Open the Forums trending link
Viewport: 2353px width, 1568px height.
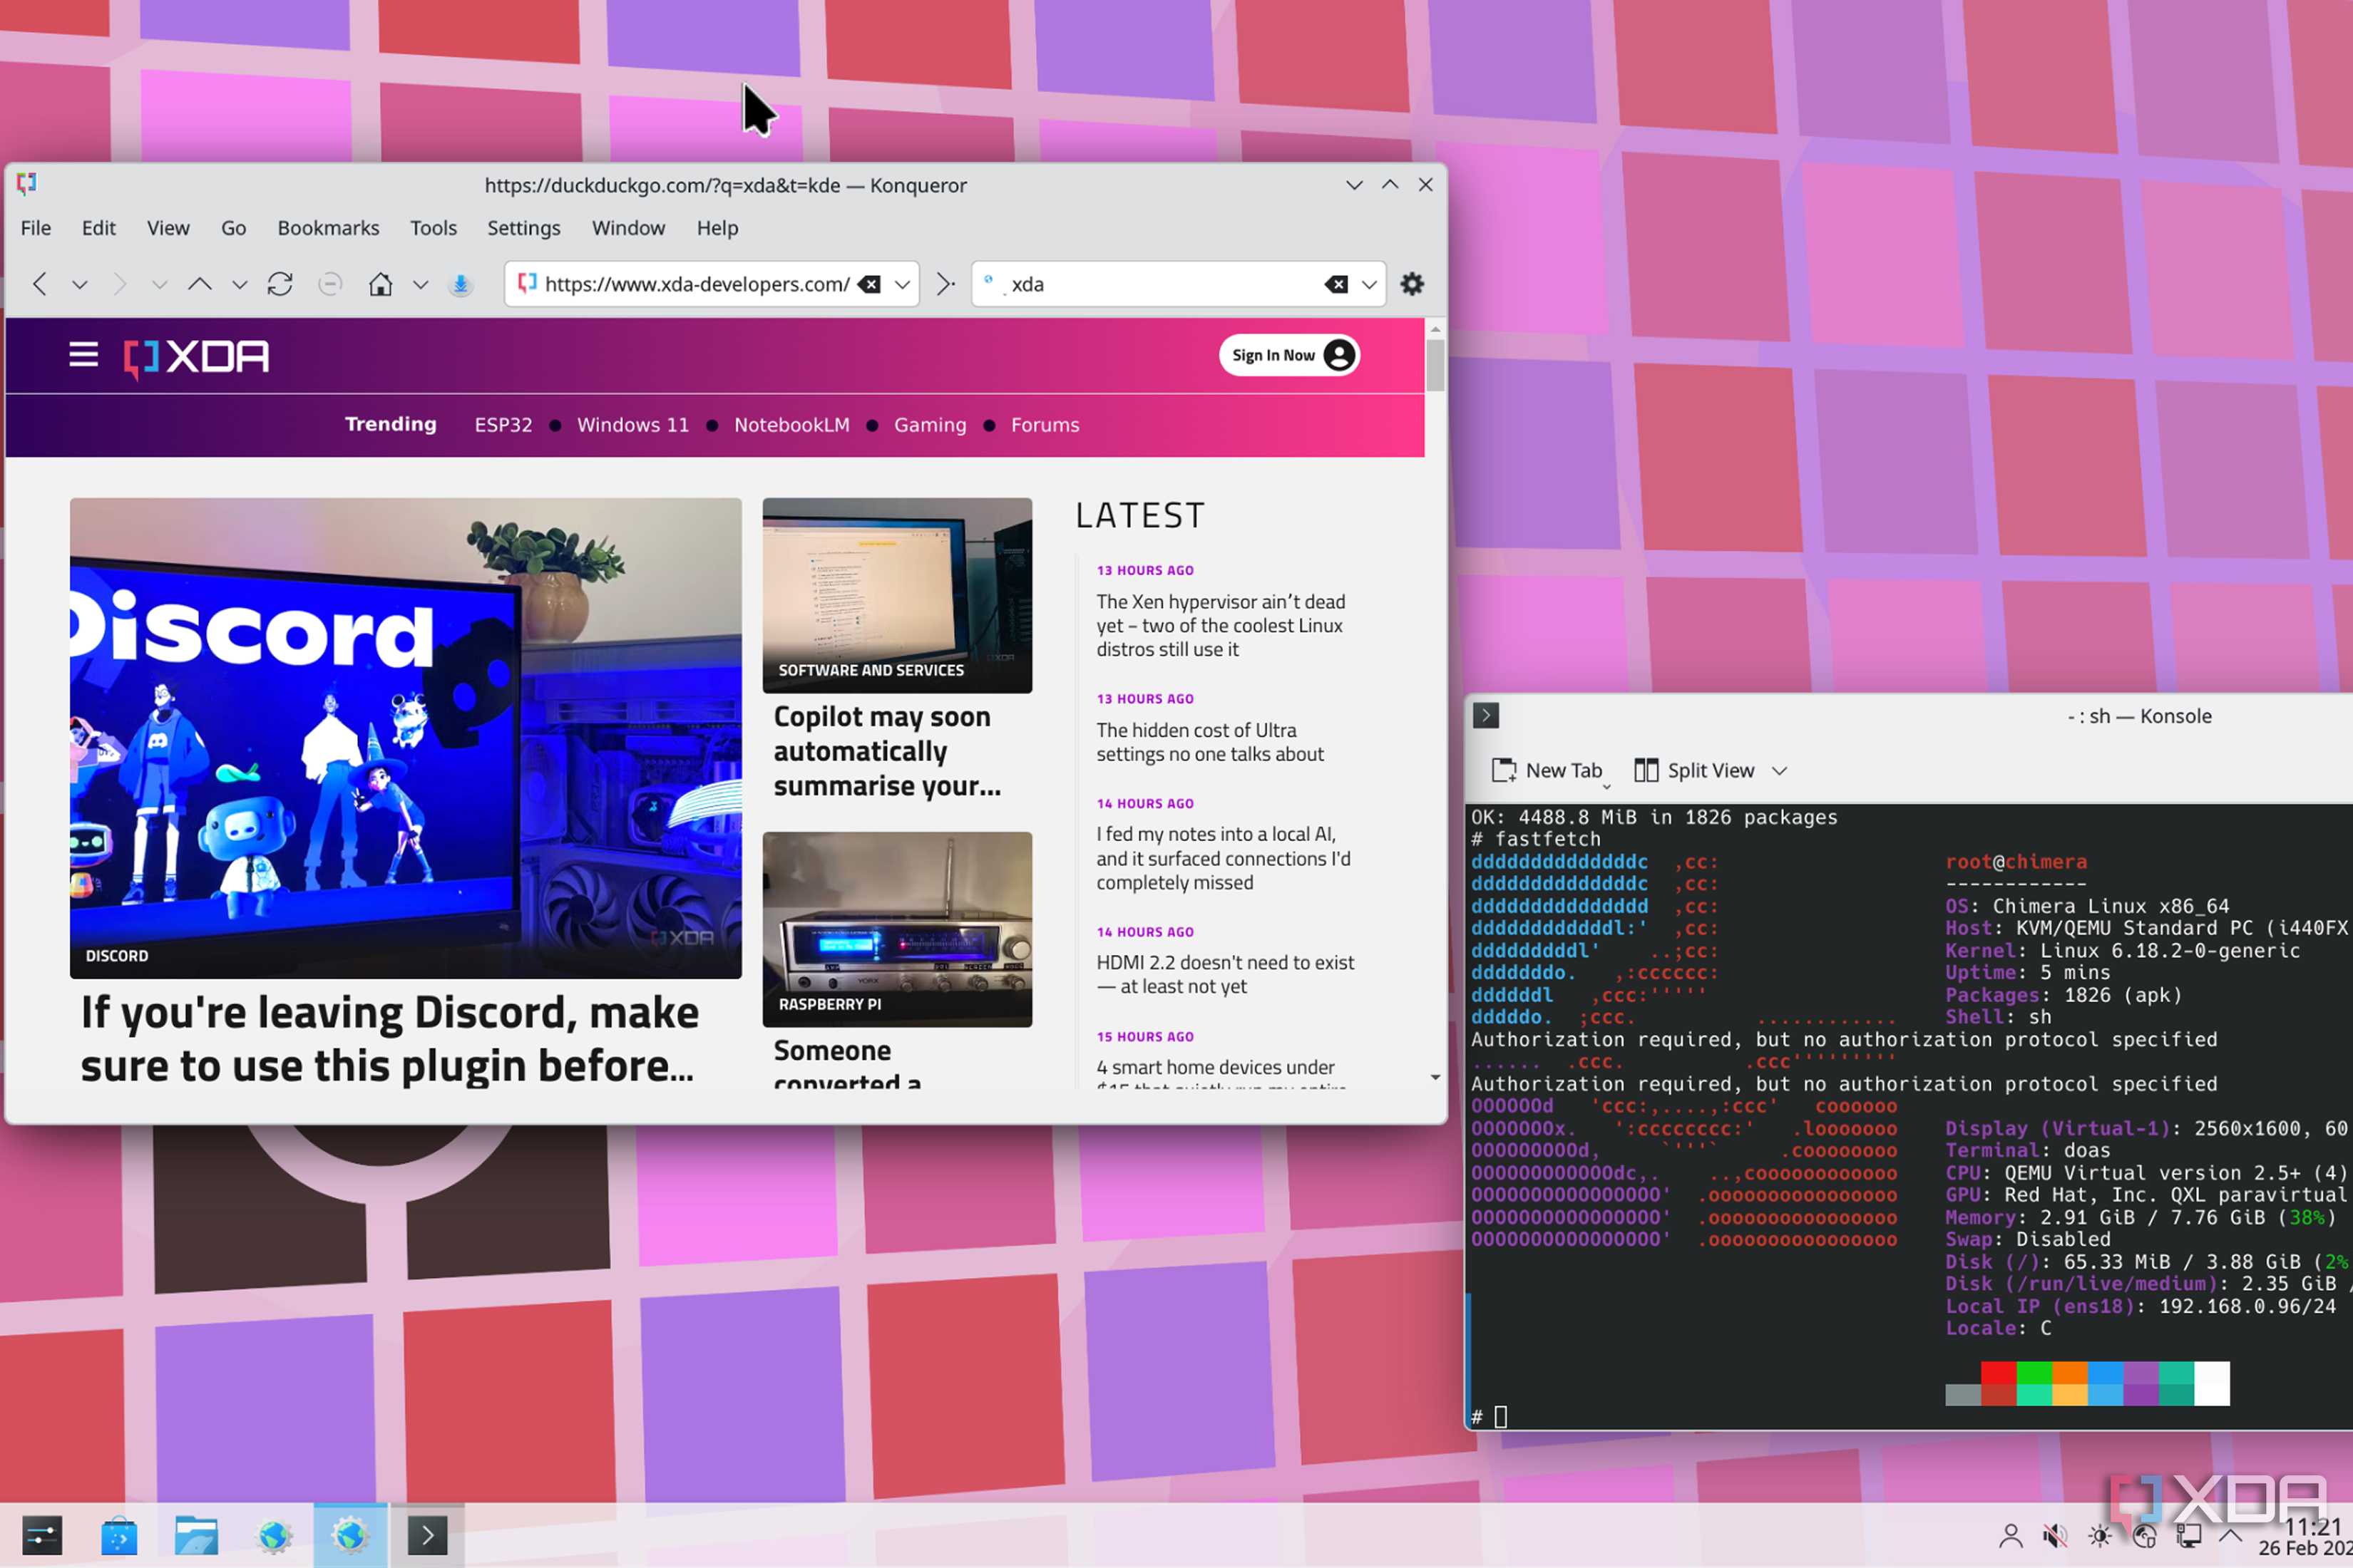pos(1045,425)
